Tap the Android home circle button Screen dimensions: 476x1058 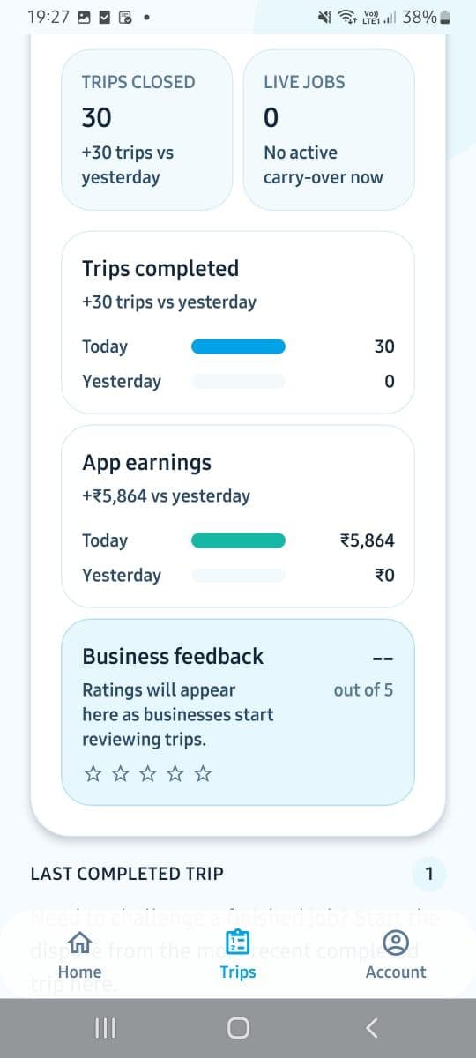point(238,1028)
